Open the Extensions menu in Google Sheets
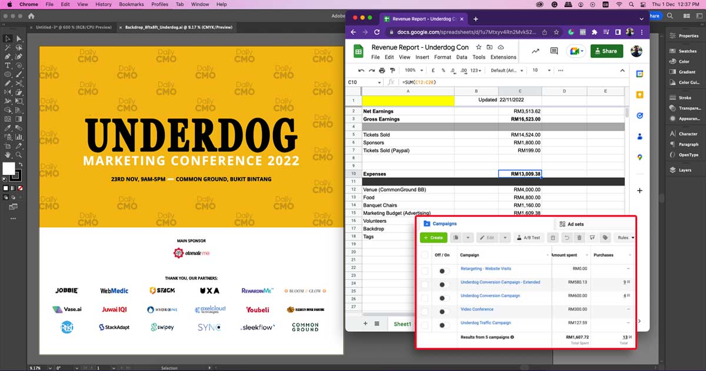 (x=504, y=57)
